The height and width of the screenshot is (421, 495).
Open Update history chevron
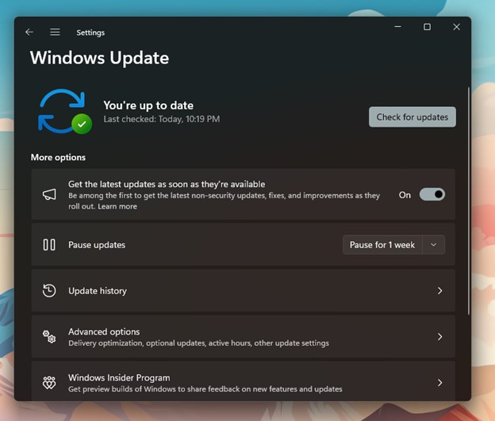(440, 291)
